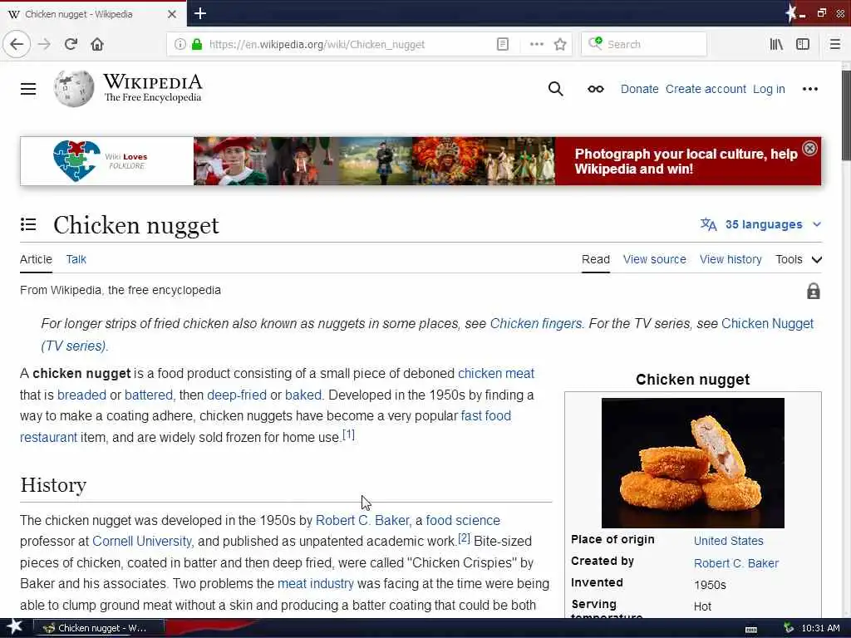Image resolution: width=851 pixels, height=638 pixels.
Task: Open the Cornell University link
Action: 141,541
